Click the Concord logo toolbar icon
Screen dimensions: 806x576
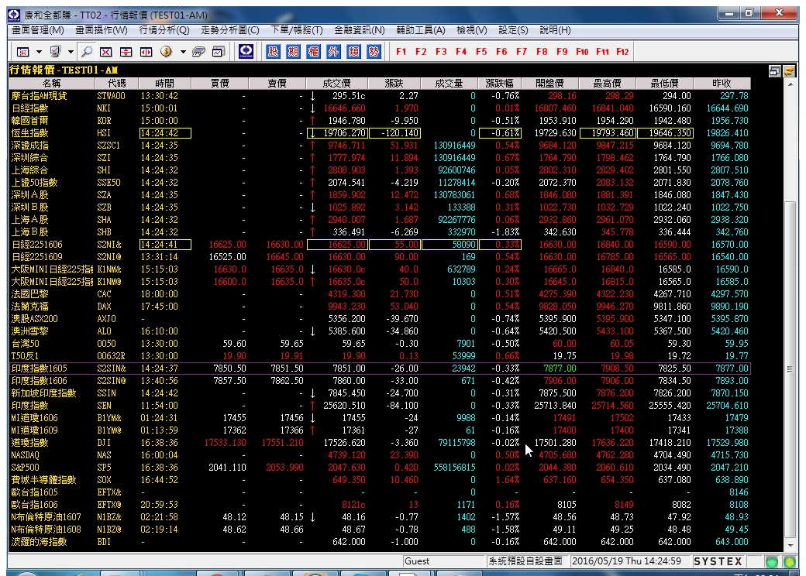pyautogui.click(x=246, y=51)
